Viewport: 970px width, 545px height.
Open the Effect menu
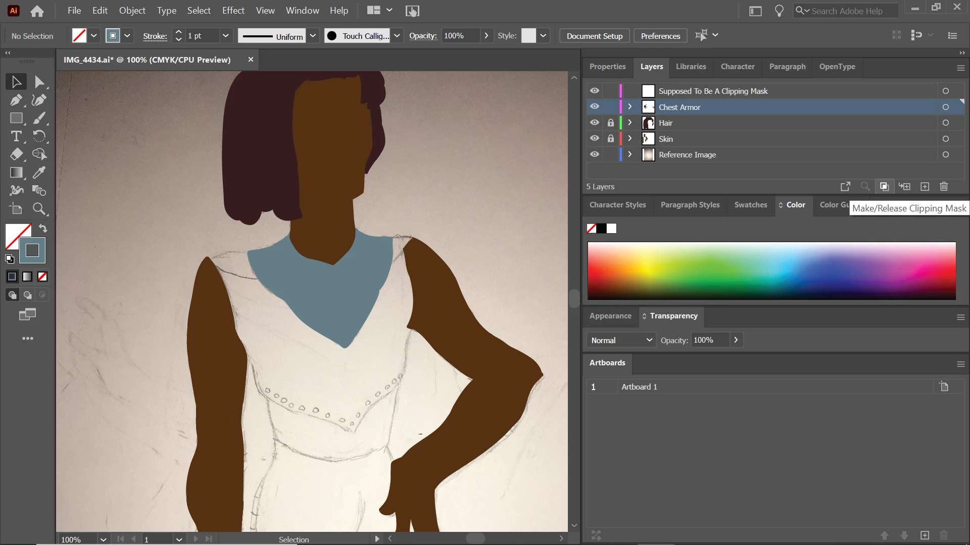click(x=233, y=11)
